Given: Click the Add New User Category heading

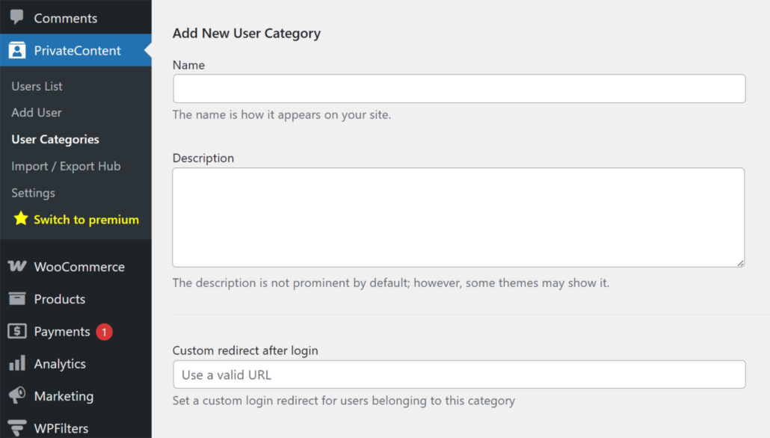Looking at the screenshot, I should click(247, 34).
